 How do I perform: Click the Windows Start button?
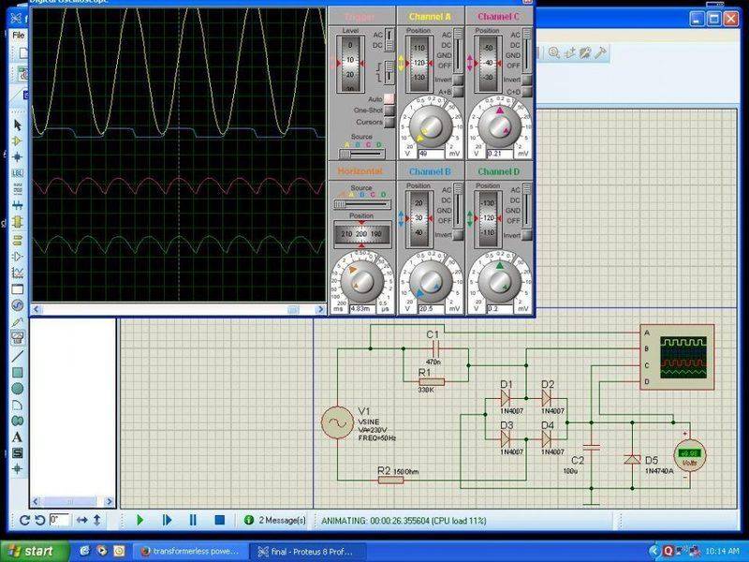(x=35, y=552)
